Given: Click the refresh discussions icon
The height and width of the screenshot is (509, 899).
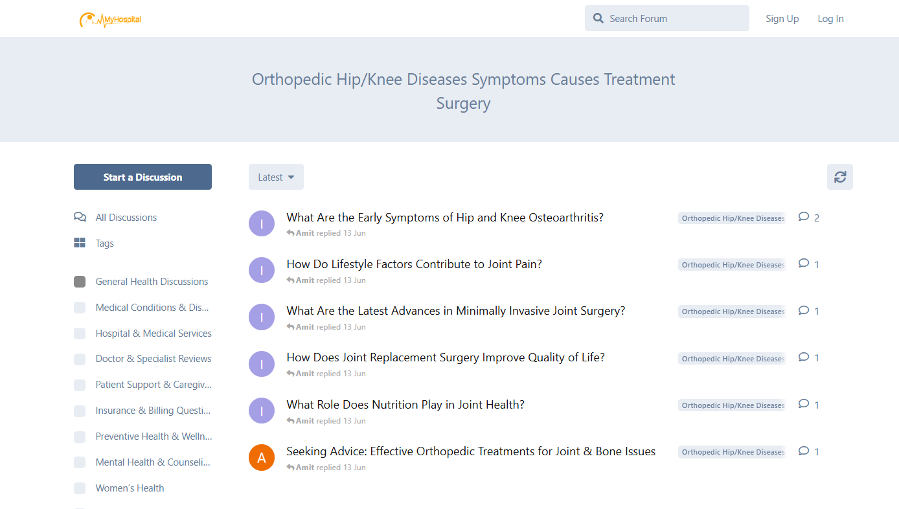Looking at the screenshot, I should point(839,176).
